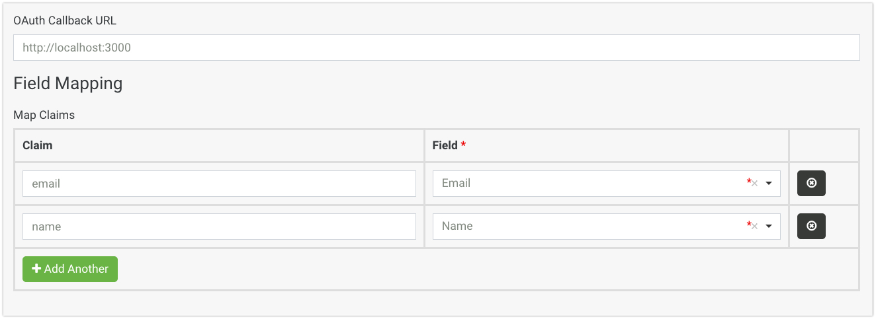The height and width of the screenshot is (319, 876).
Task: Focus the OAuth Callback URL input
Action: (x=436, y=48)
